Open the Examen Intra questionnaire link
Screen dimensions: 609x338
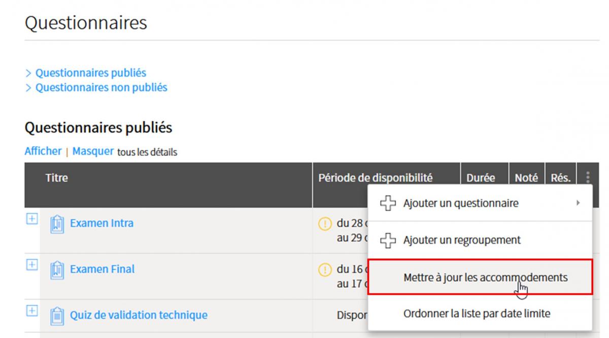(x=101, y=223)
